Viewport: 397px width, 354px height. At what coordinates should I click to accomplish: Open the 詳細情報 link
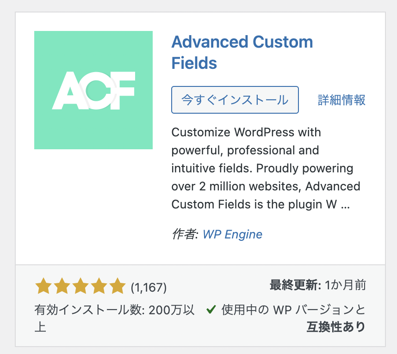(341, 100)
